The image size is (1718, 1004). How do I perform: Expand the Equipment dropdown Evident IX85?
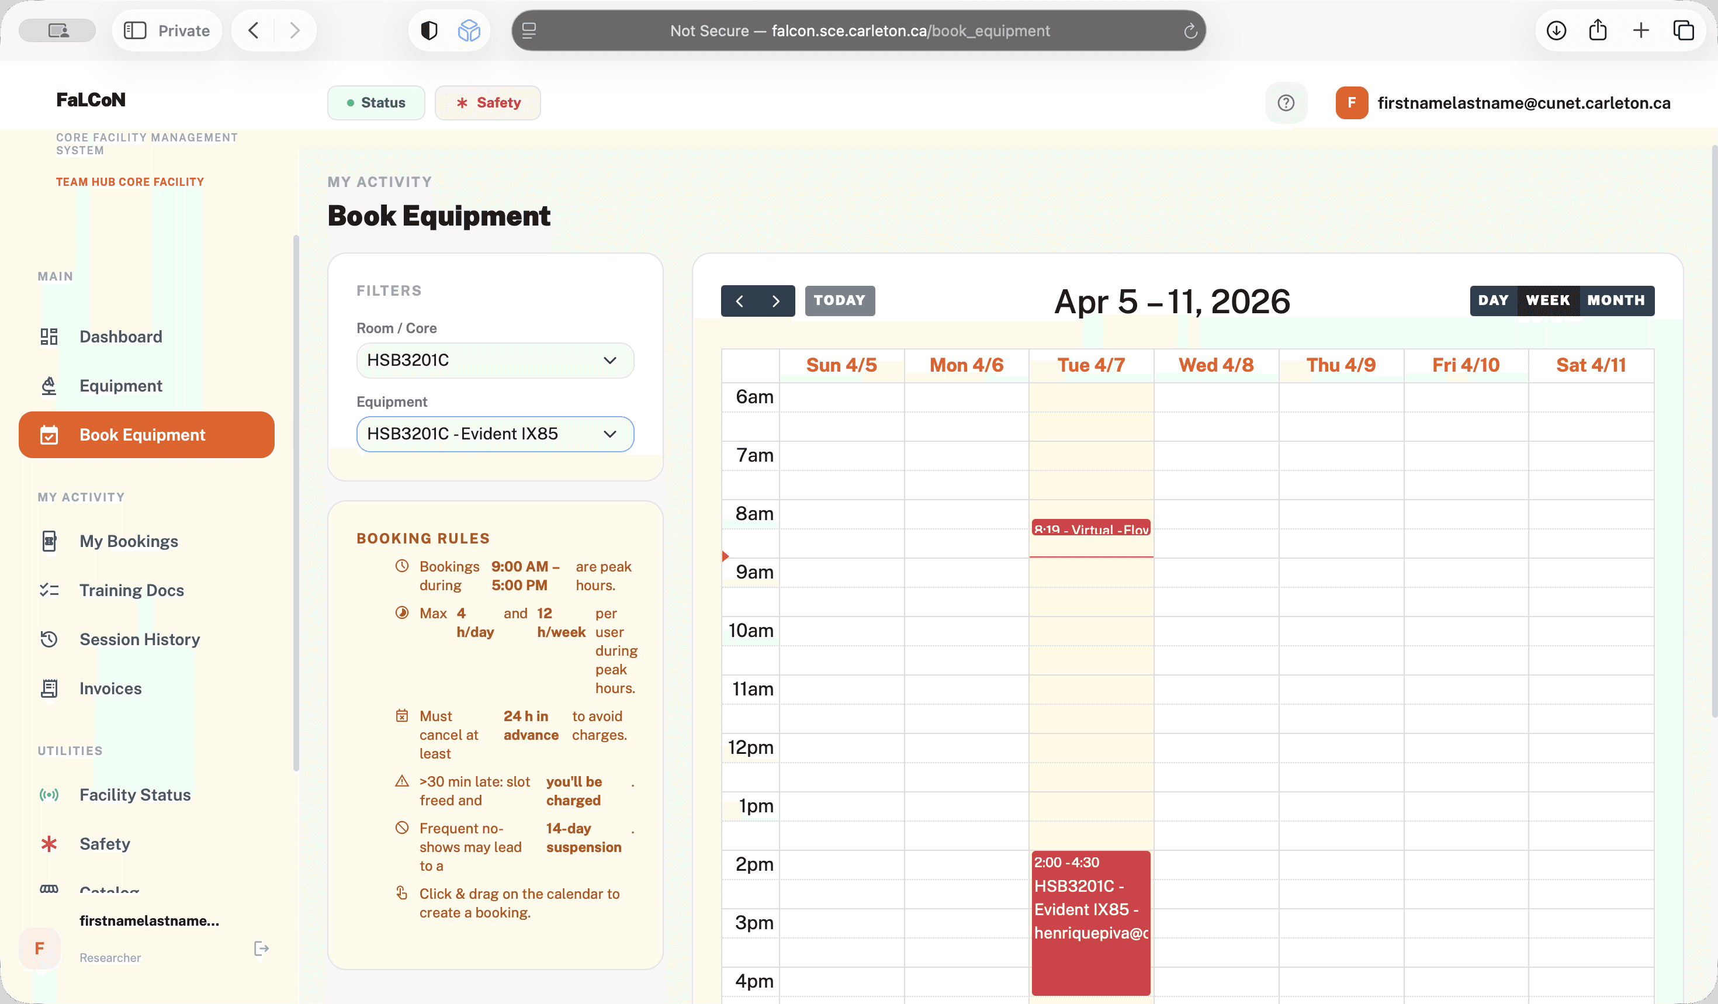(x=495, y=434)
